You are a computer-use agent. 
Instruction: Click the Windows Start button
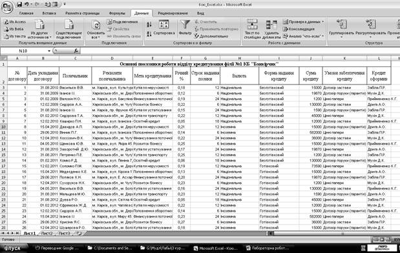coord(14,248)
